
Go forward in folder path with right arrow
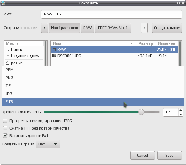[144, 28]
